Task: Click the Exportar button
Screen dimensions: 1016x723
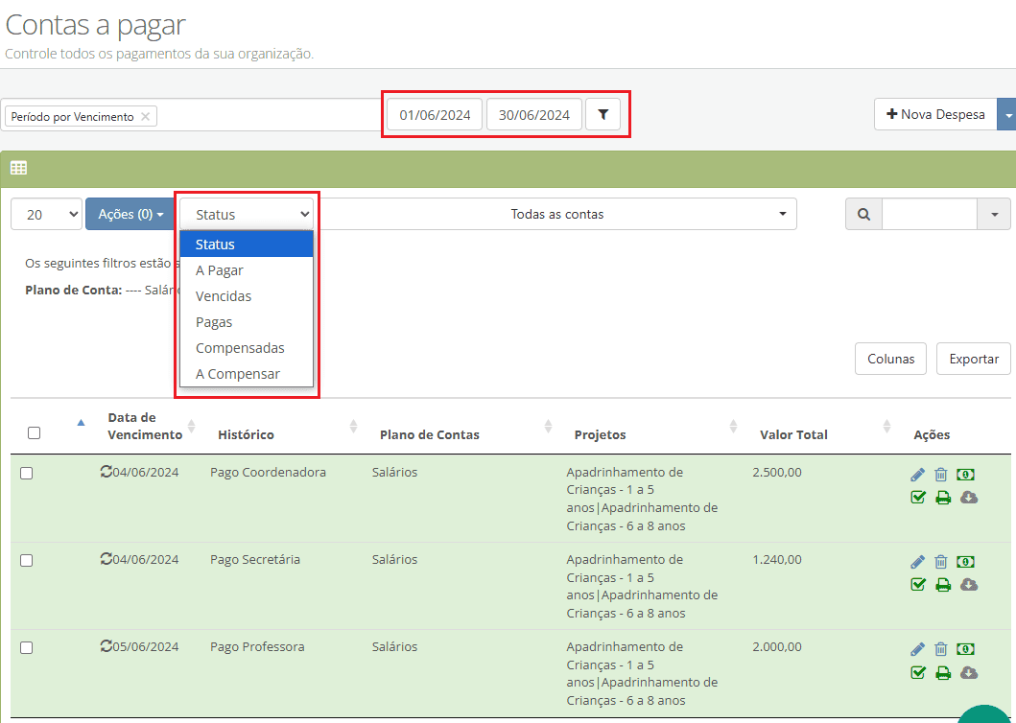Action: pos(974,359)
